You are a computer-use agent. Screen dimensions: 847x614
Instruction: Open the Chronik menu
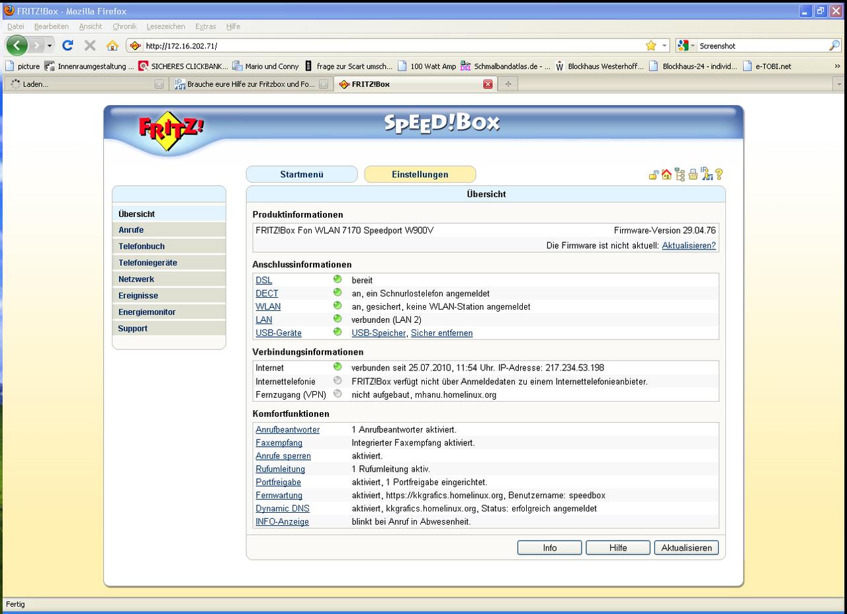click(x=124, y=26)
